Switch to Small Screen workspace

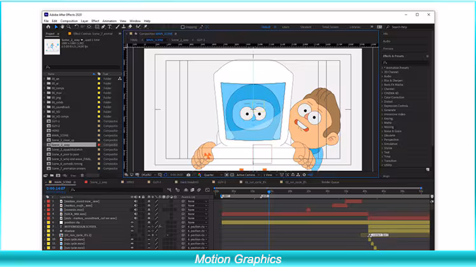pos(330,27)
